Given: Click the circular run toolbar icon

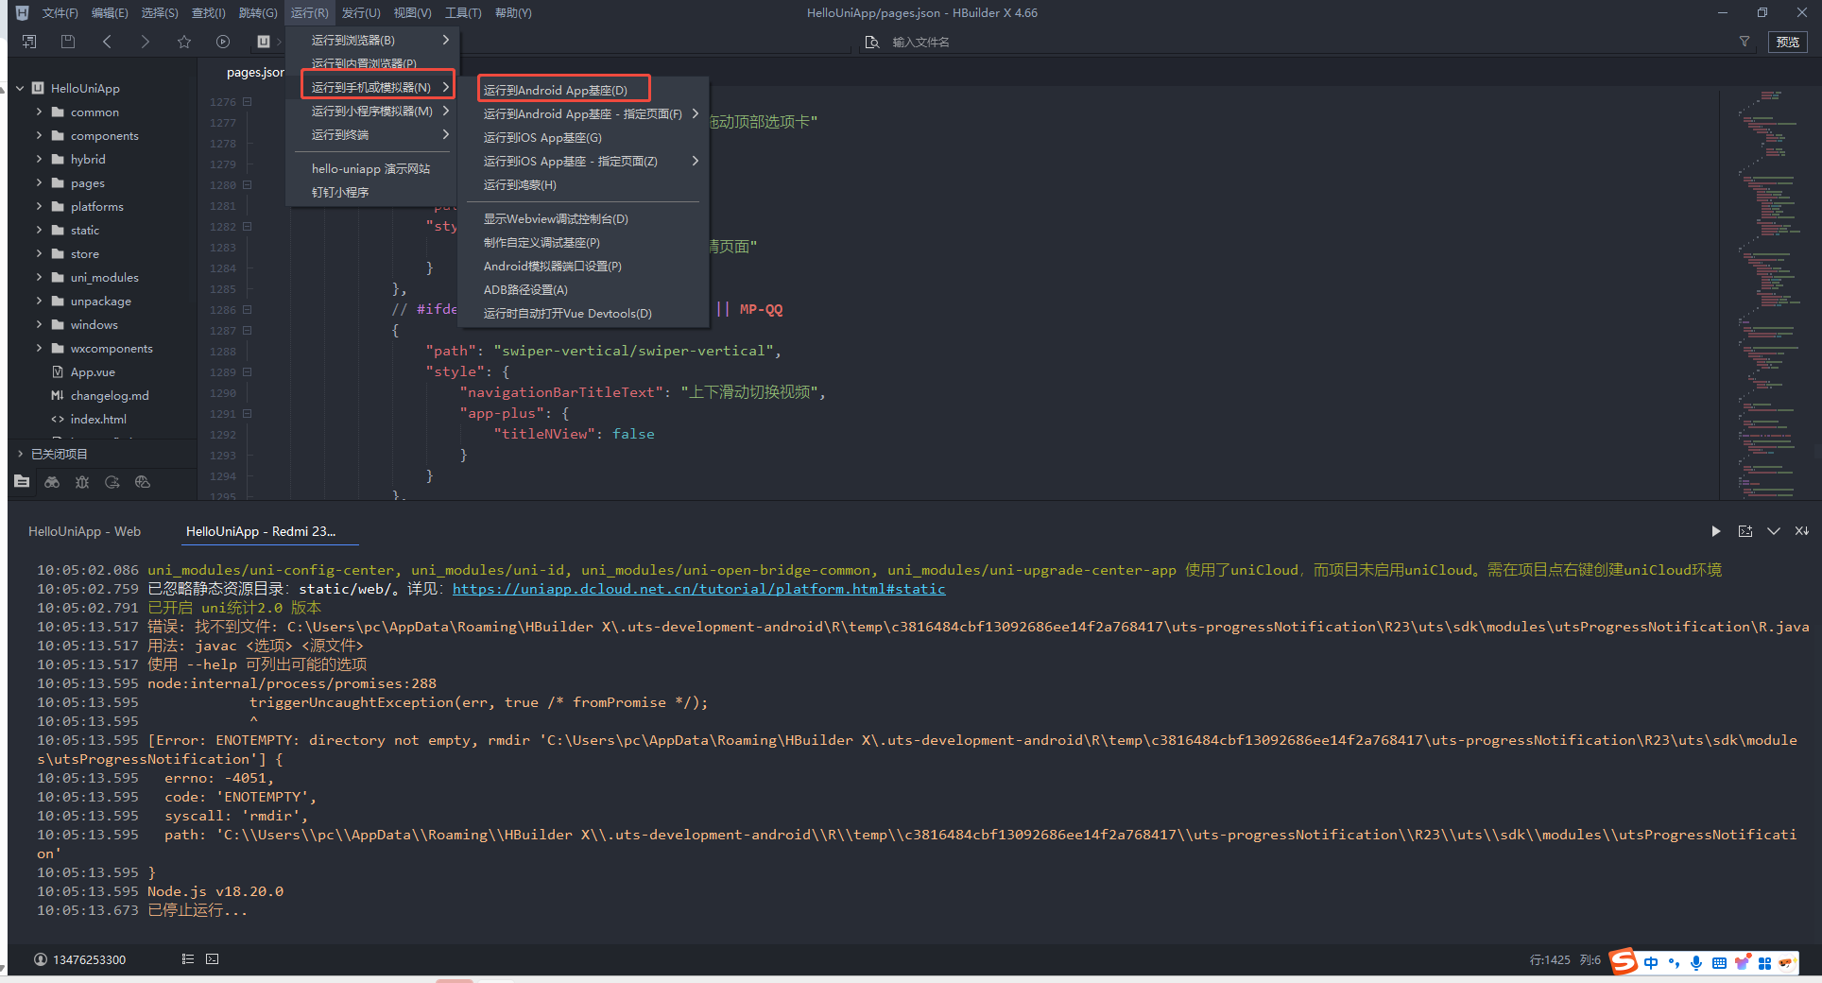Looking at the screenshot, I should [x=223, y=42].
